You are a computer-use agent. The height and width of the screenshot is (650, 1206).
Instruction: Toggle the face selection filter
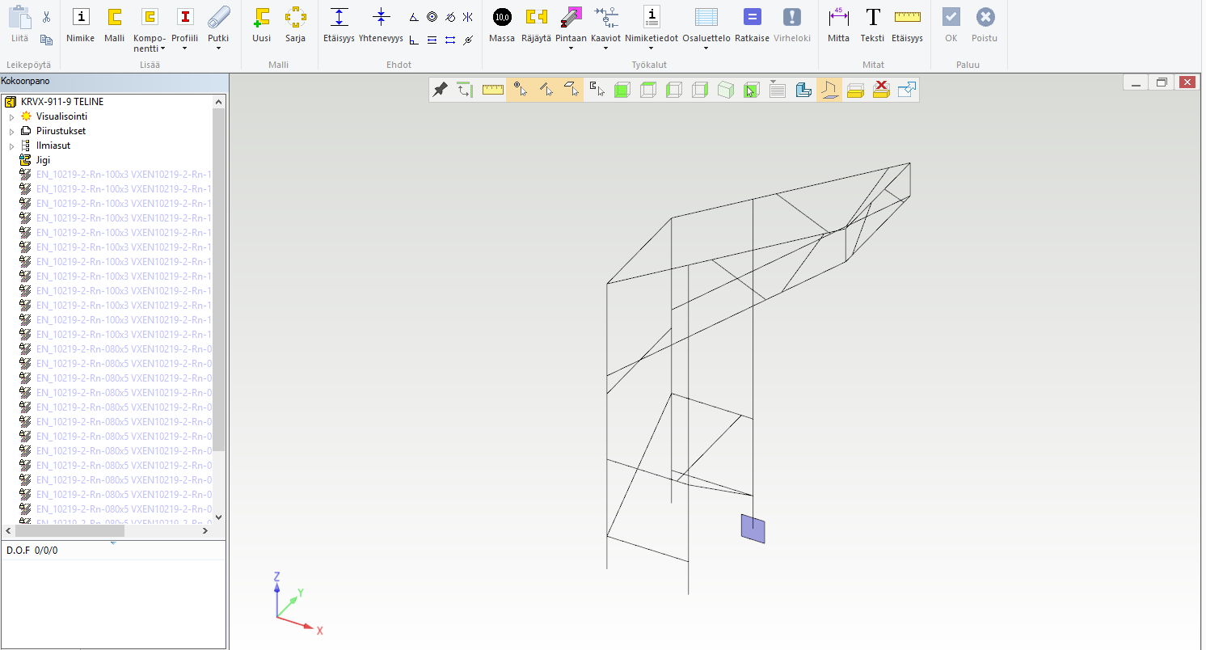(x=571, y=90)
